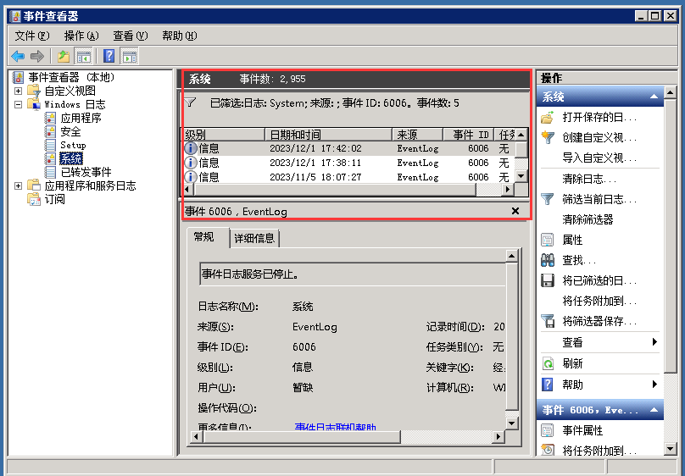Click the Back arrow toolbar icon
The image size is (685, 476).
click(x=17, y=56)
